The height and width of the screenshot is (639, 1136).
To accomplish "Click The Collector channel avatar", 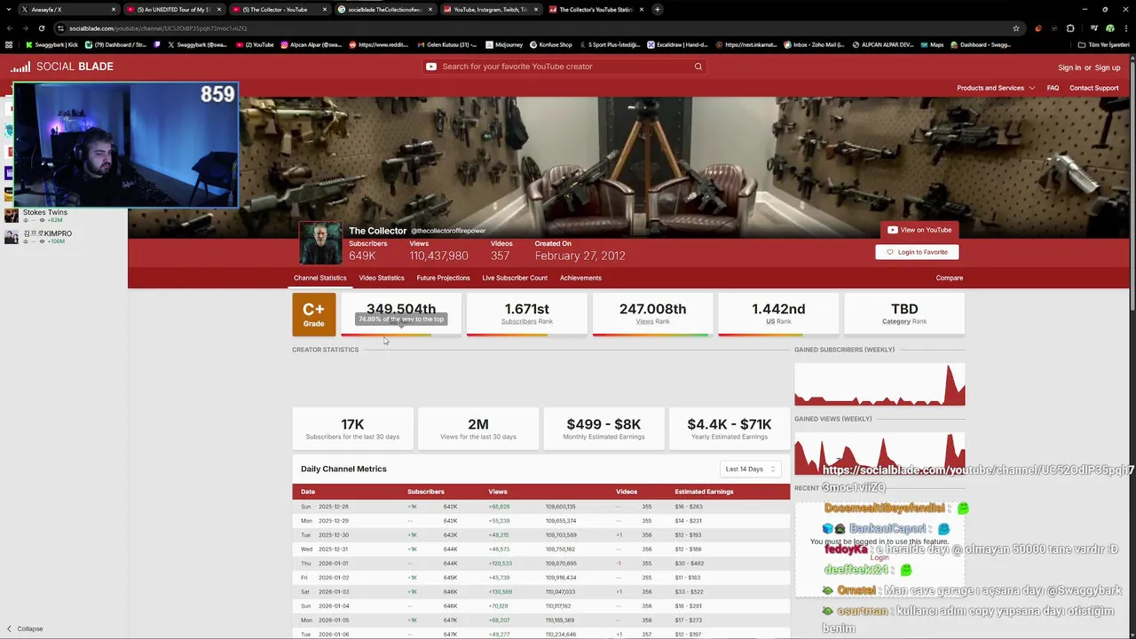I will (319, 243).
